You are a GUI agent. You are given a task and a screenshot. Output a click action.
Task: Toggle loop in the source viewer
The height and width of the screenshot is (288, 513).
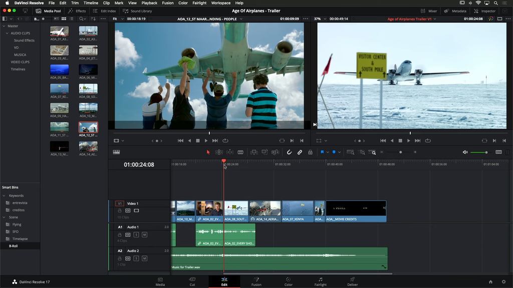[225, 140]
